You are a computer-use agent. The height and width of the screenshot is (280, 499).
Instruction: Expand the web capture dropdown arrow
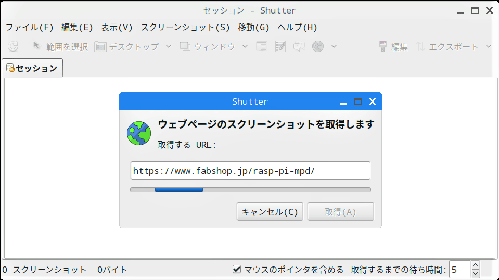click(334, 46)
